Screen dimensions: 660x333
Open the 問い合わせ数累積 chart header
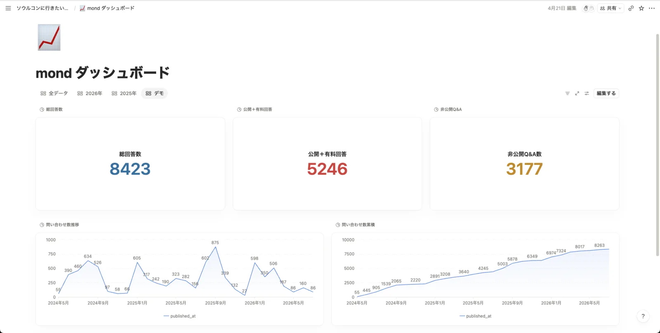[355, 225]
